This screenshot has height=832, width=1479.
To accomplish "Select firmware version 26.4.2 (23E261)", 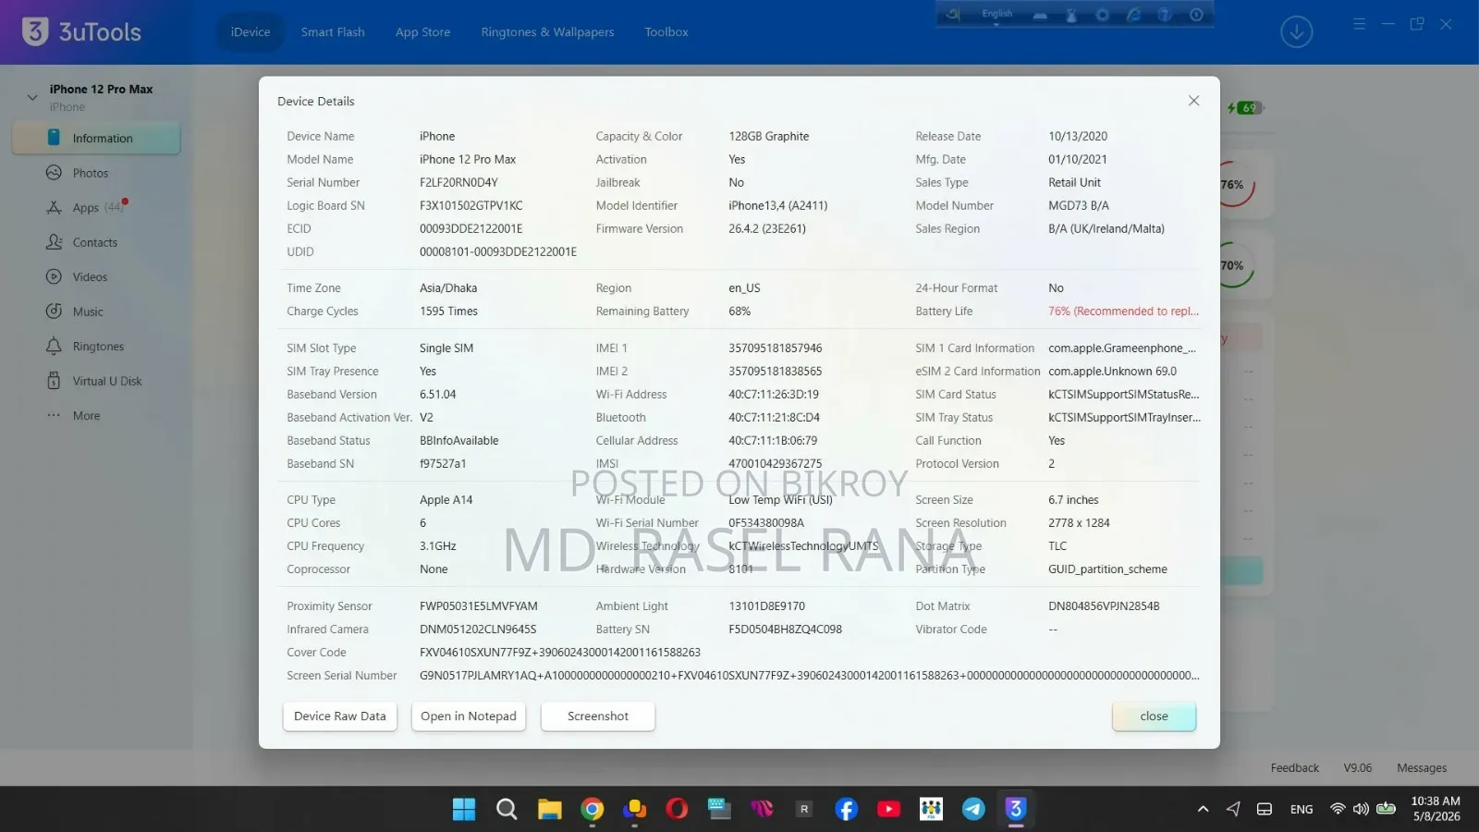I will [767, 228].
